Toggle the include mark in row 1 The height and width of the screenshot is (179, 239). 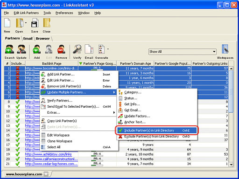[18, 69]
